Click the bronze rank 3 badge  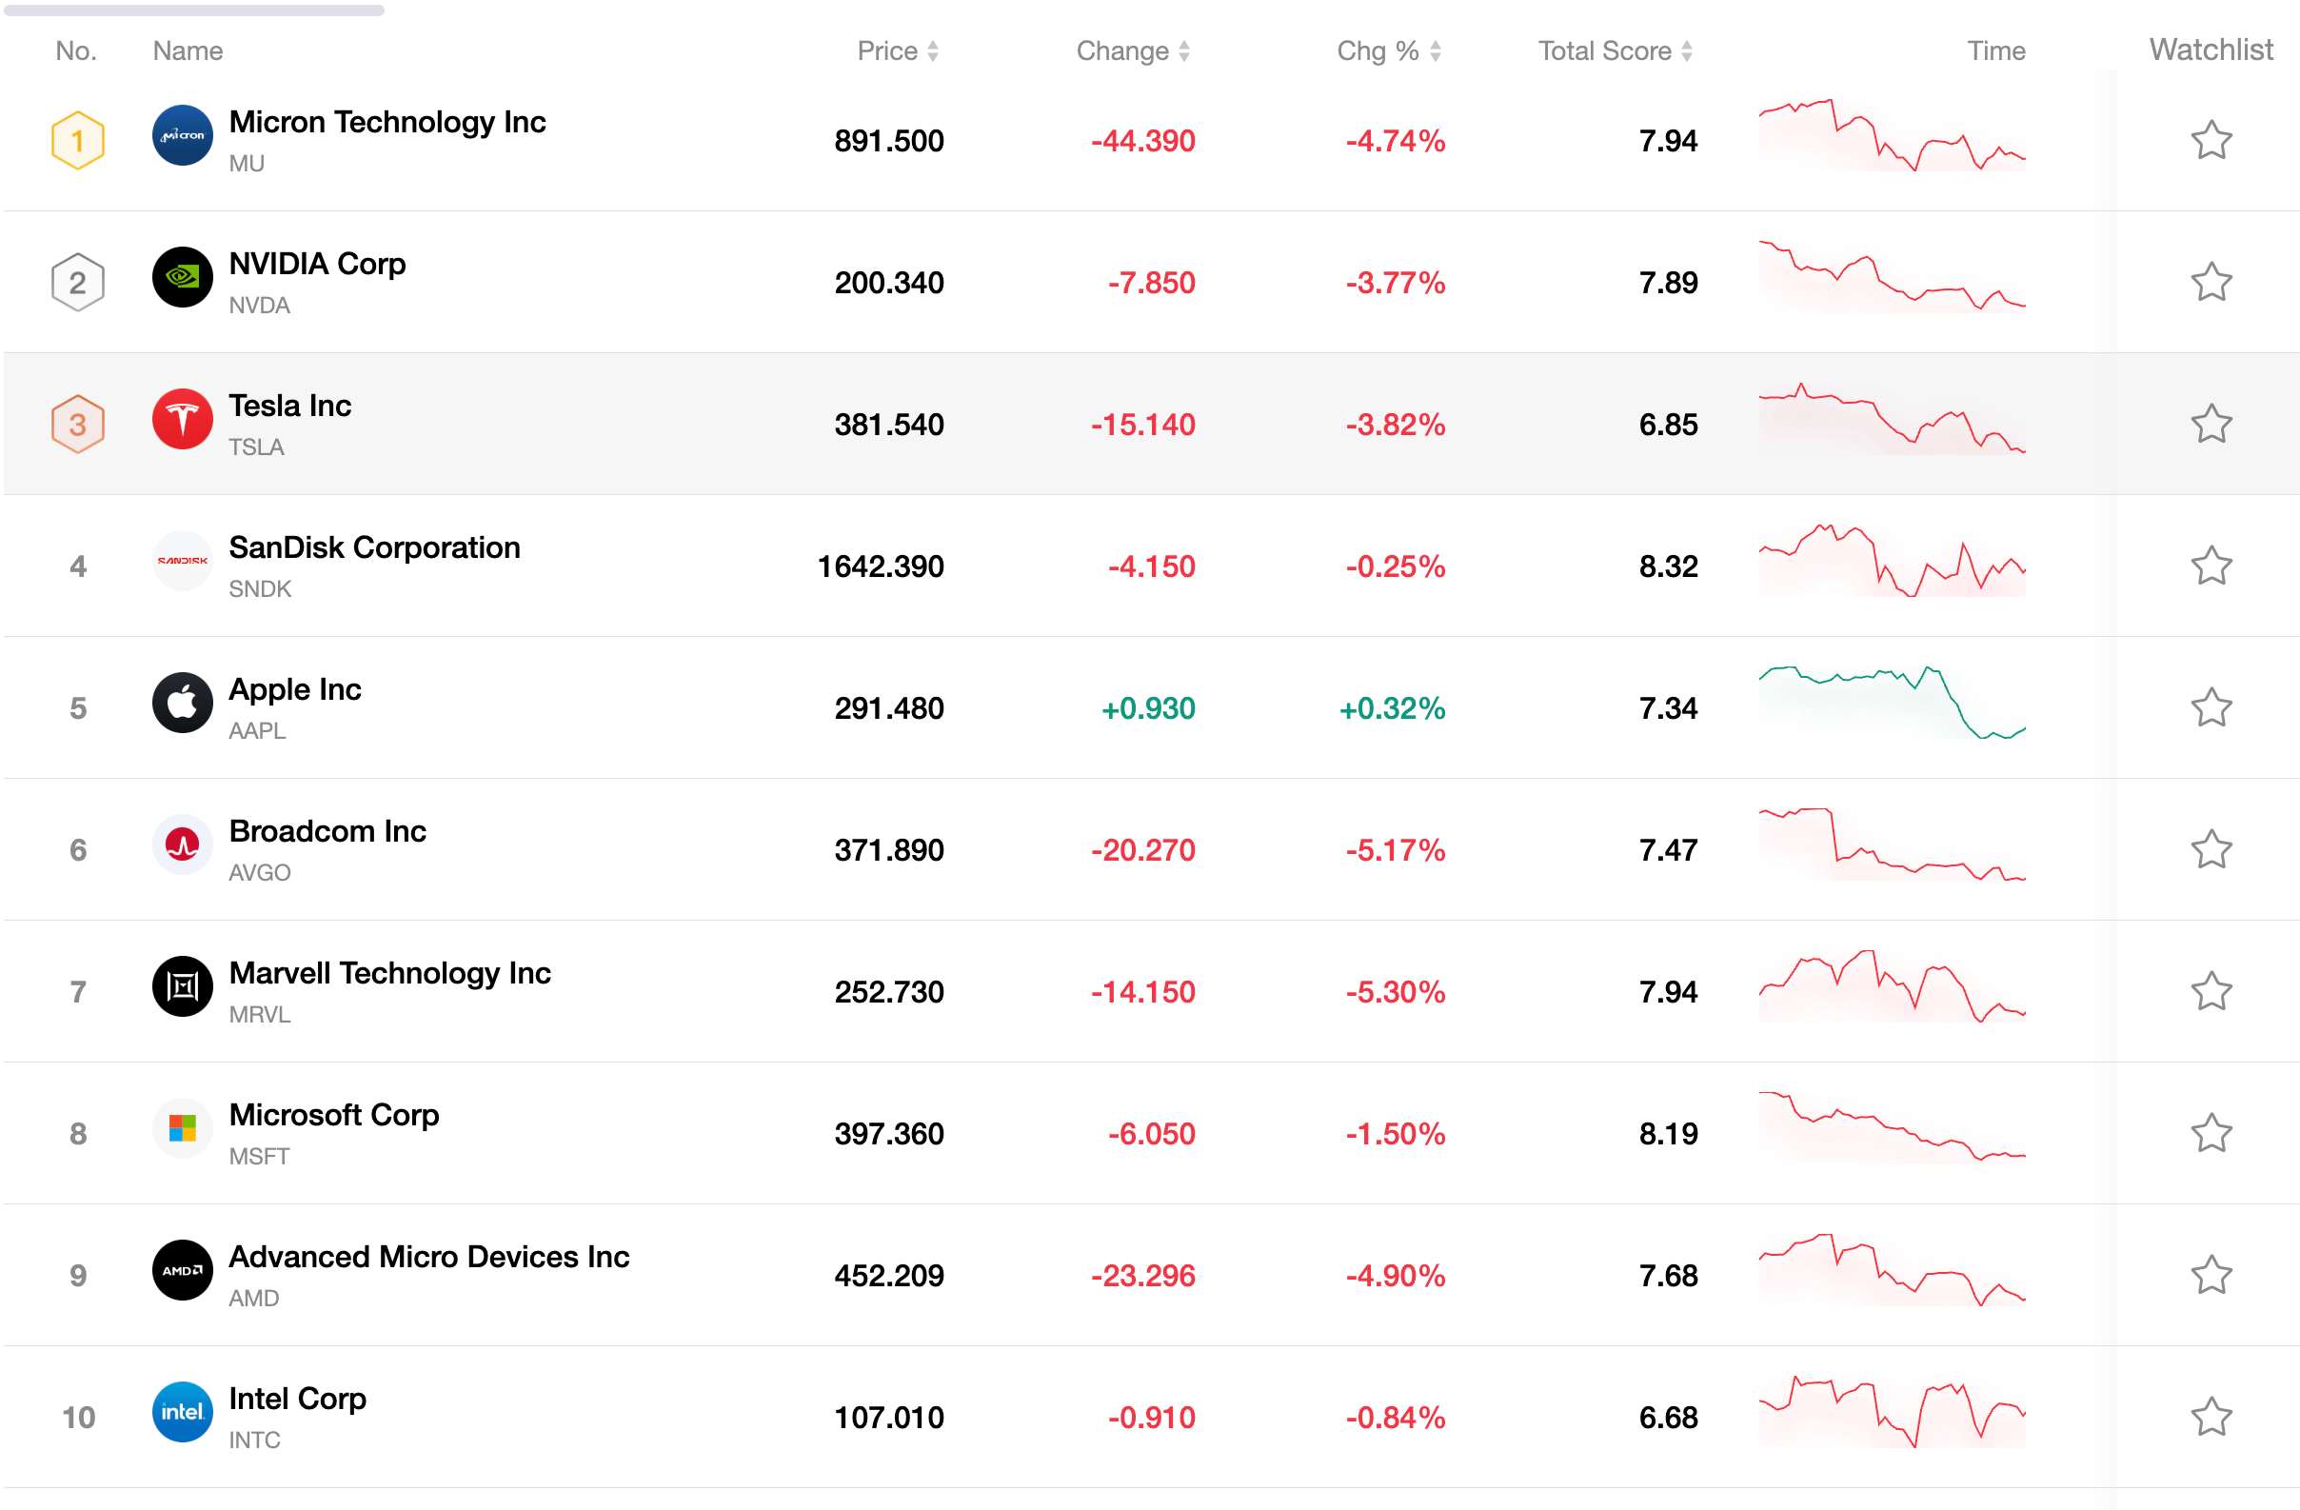pos(77,425)
